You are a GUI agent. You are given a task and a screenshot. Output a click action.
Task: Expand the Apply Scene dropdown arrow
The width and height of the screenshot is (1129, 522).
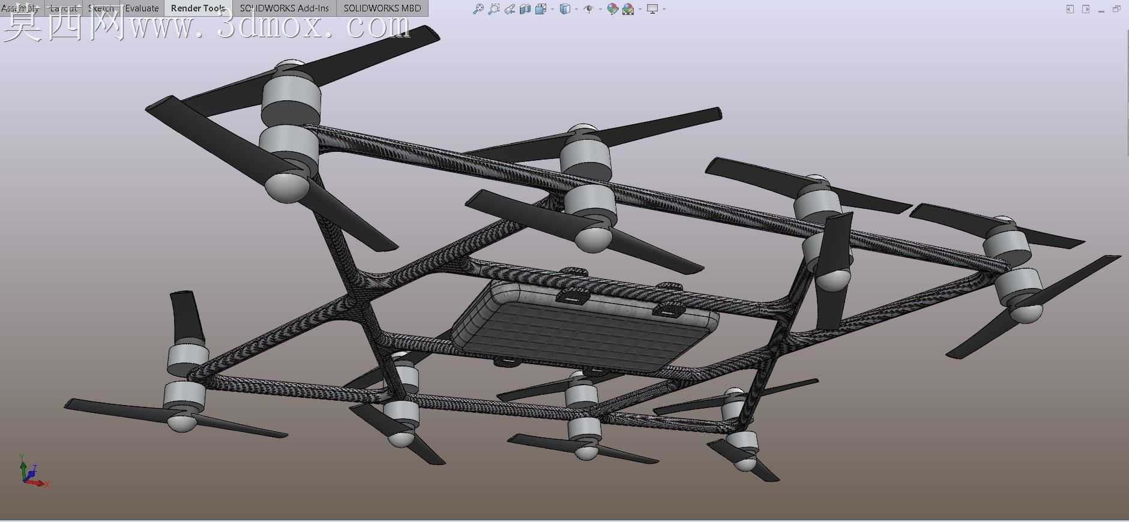[640, 9]
